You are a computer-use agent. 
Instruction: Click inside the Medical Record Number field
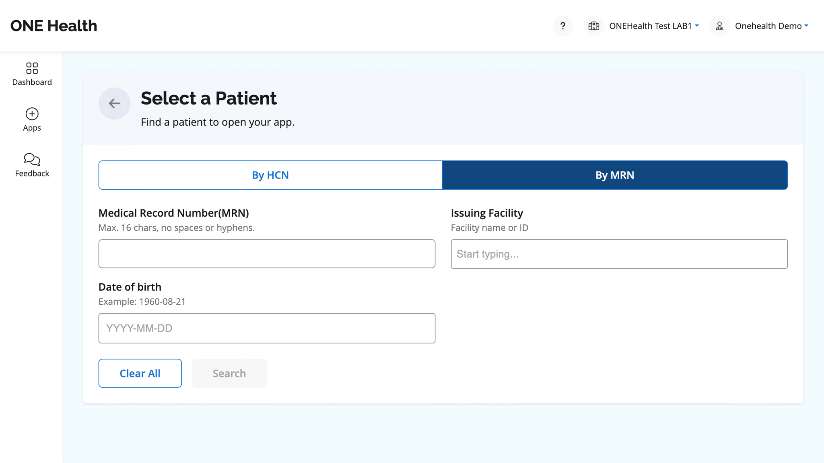coord(266,254)
